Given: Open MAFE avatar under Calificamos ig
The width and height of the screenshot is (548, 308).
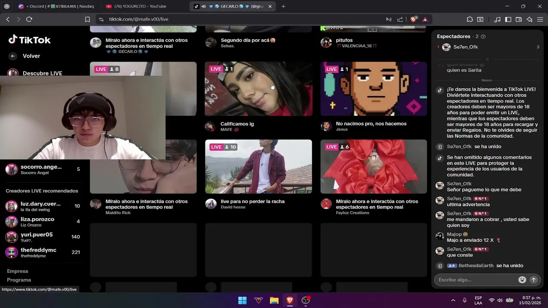Looking at the screenshot, I should tap(210, 126).
